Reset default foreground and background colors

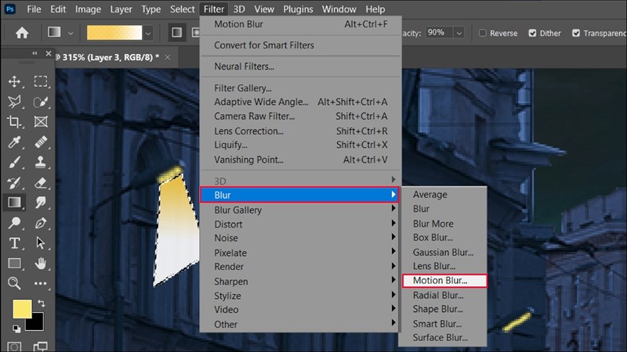pyautogui.click(x=16, y=329)
